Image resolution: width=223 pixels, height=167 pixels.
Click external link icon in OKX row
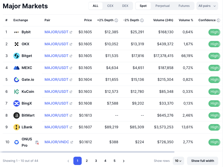[x=71, y=44]
